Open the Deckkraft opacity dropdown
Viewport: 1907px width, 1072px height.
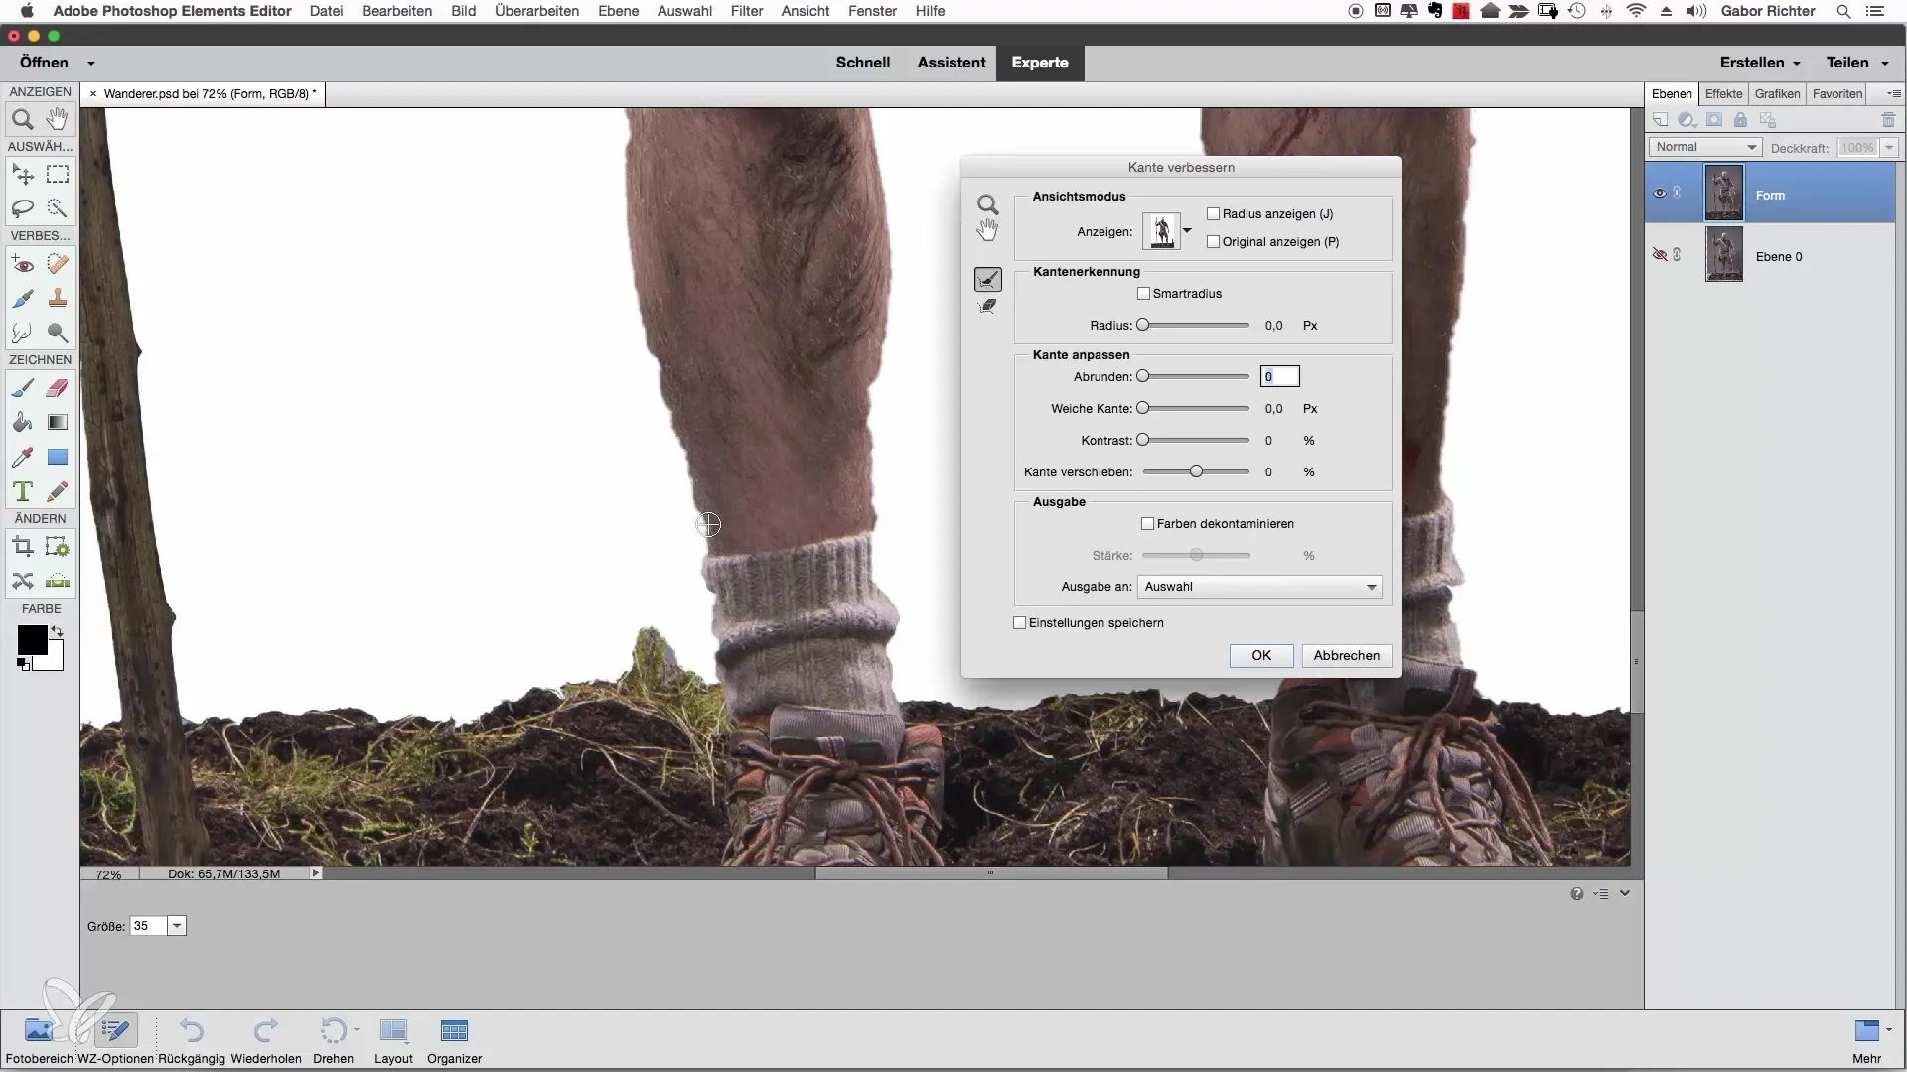1889,147
